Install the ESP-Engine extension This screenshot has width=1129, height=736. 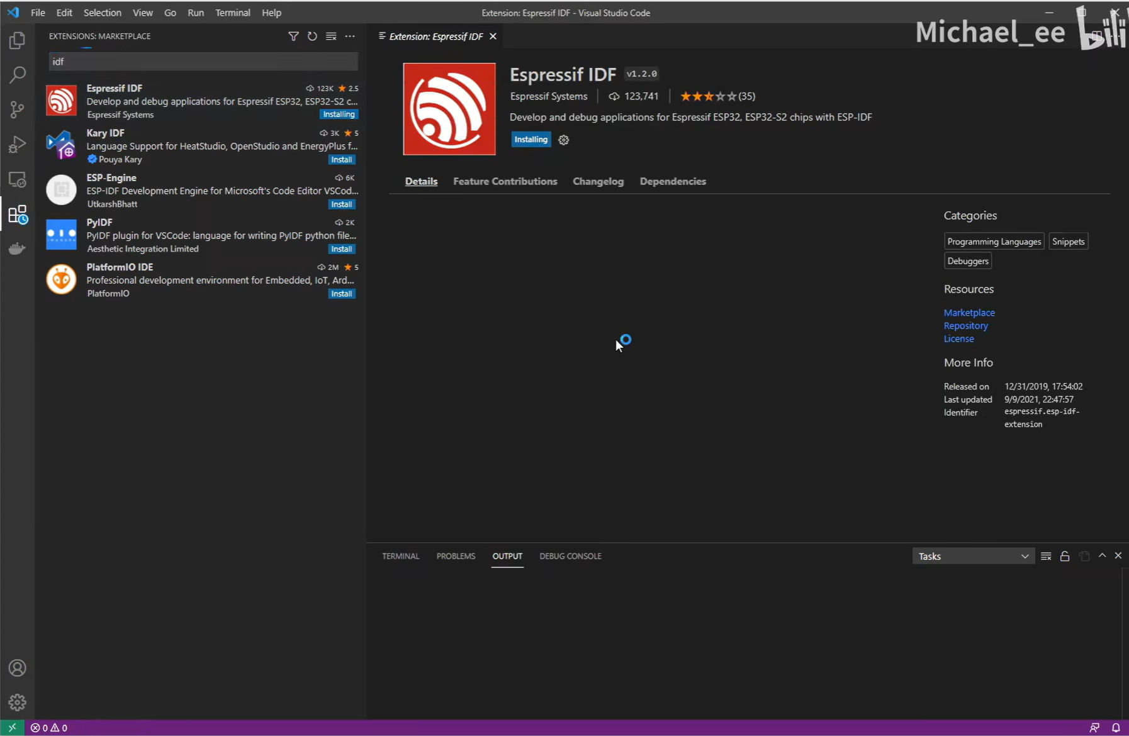pyautogui.click(x=342, y=204)
